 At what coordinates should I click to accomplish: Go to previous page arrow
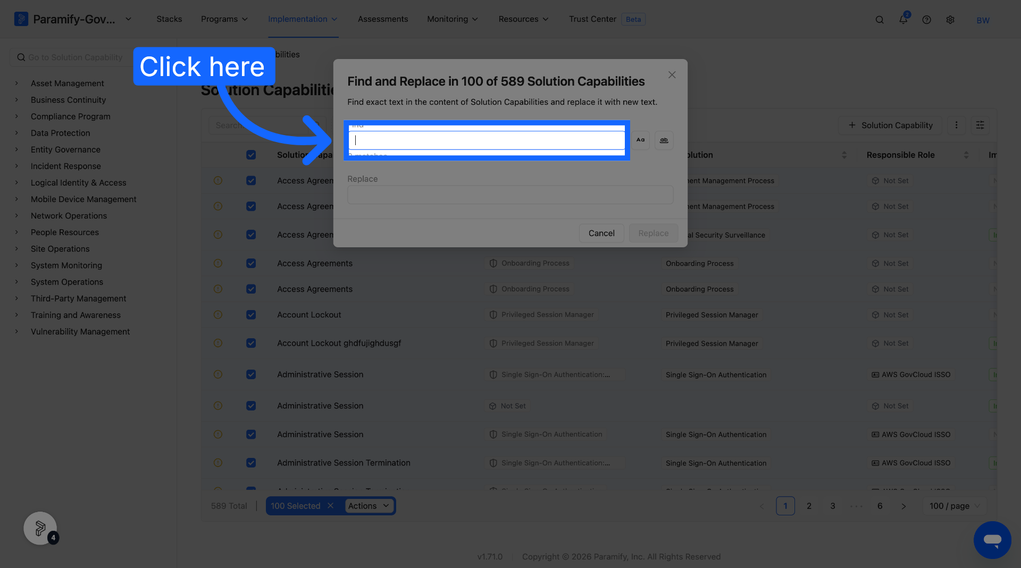[x=761, y=506]
